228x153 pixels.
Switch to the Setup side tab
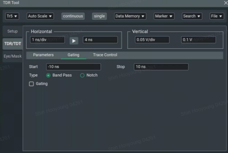pos(13,31)
